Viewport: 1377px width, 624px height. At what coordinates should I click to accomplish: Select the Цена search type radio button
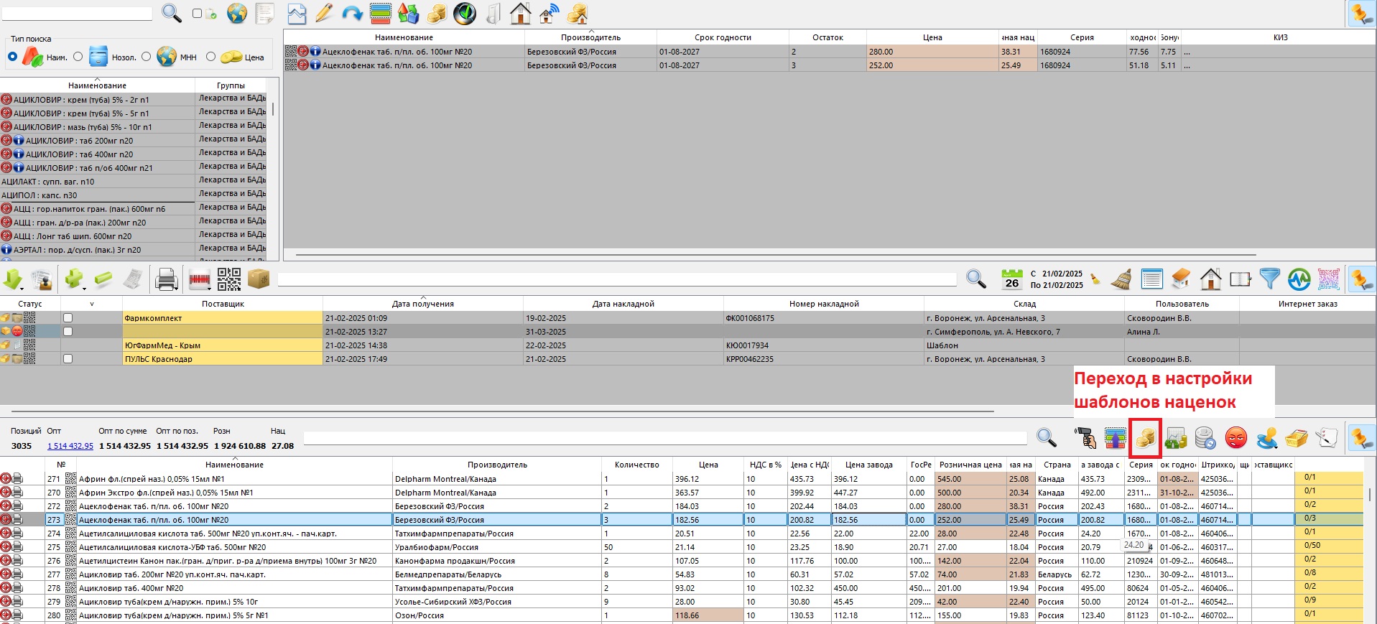point(210,57)
